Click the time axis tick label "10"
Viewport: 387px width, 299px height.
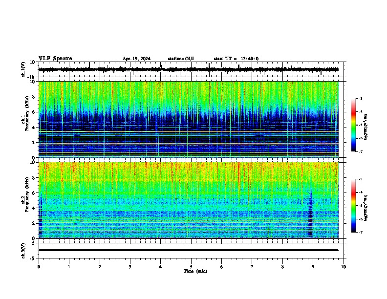coord(344,267)
